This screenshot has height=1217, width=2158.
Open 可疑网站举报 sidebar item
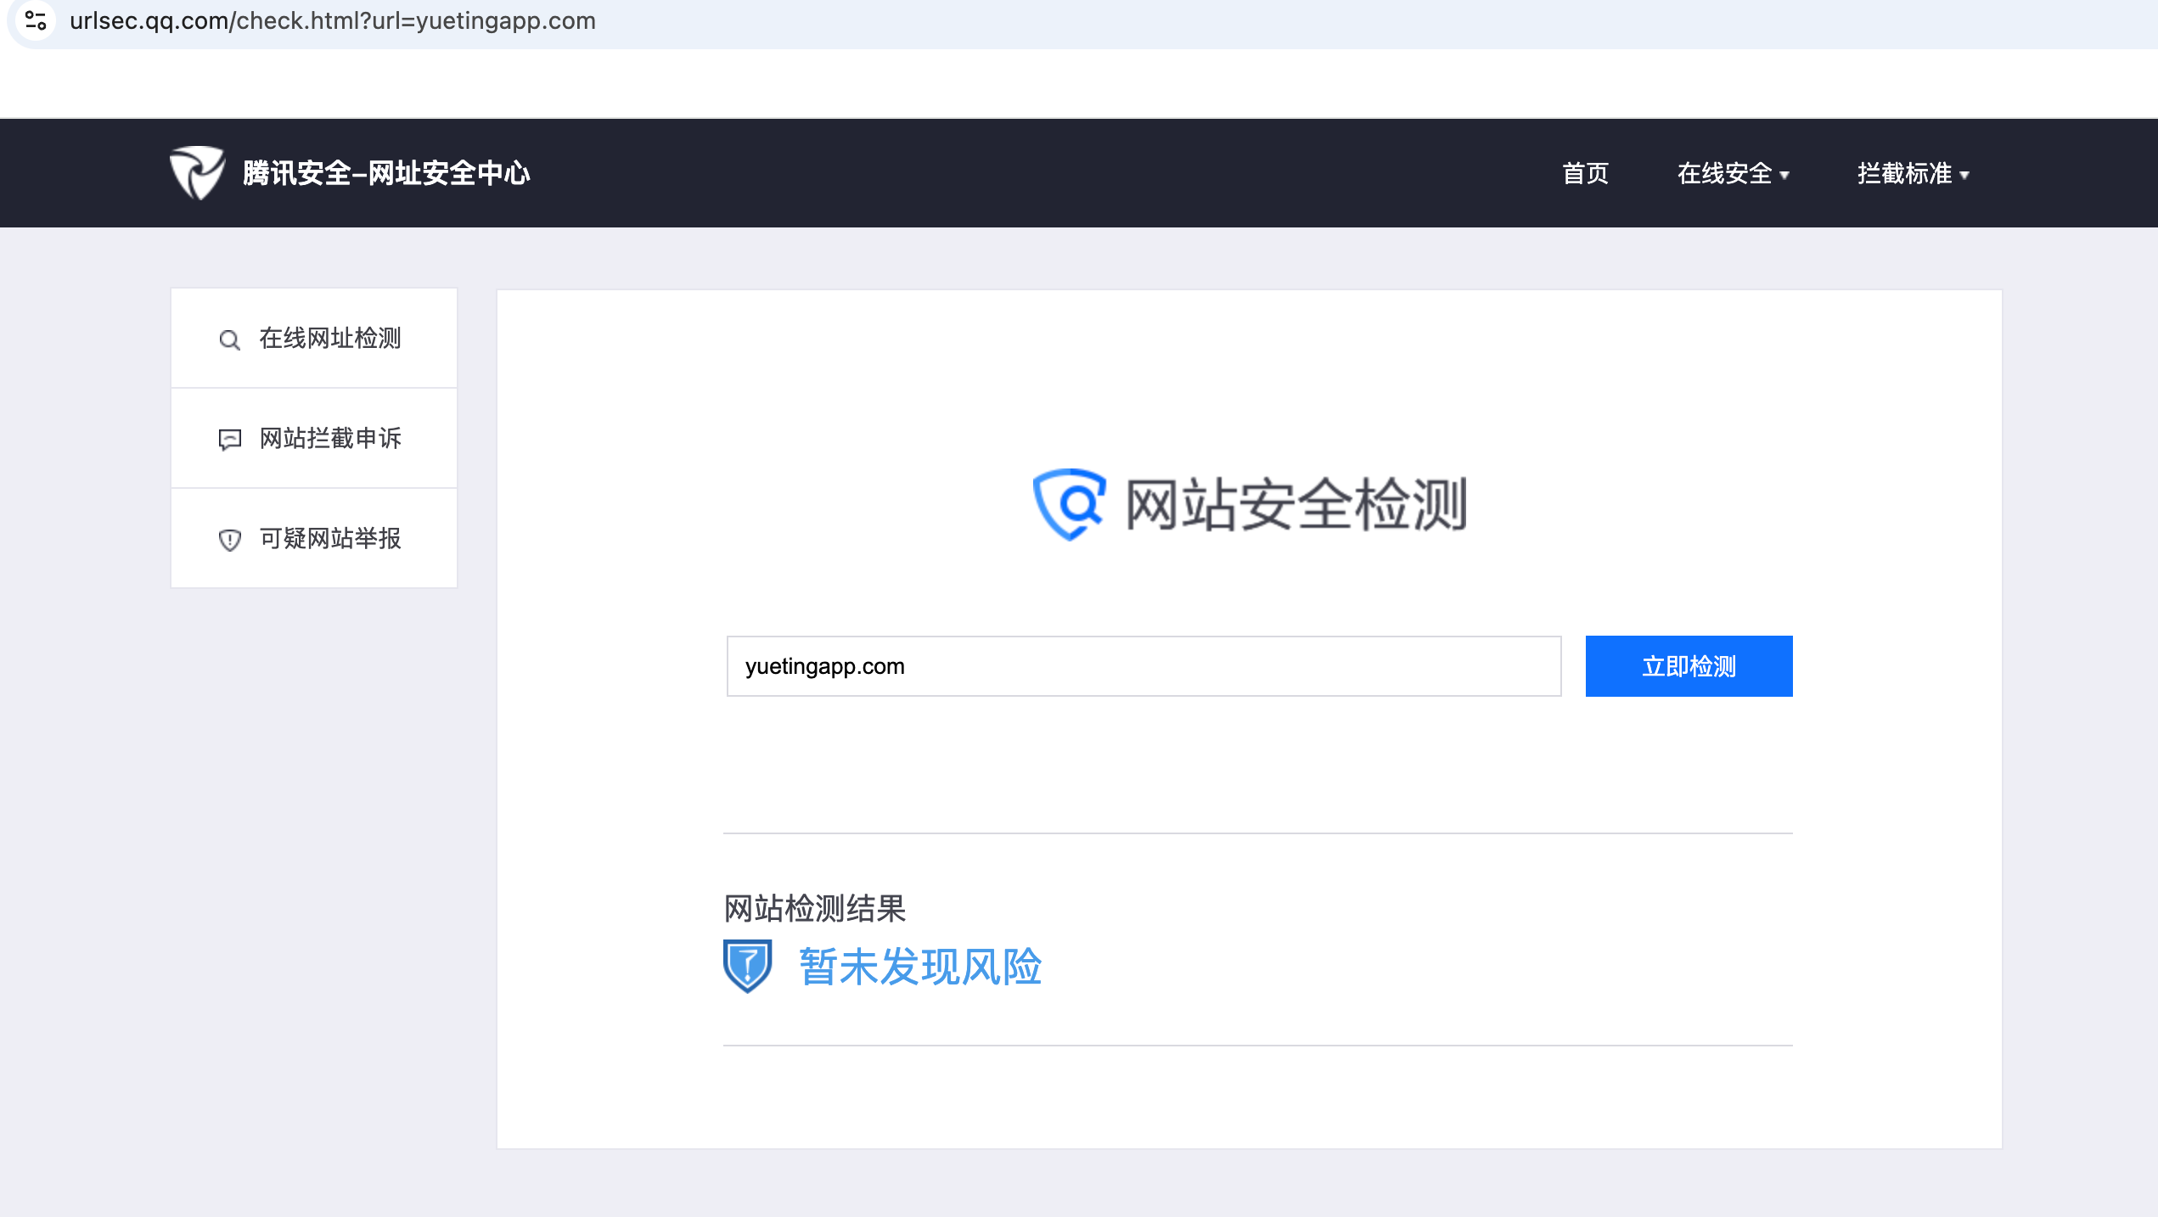[330, 538]
